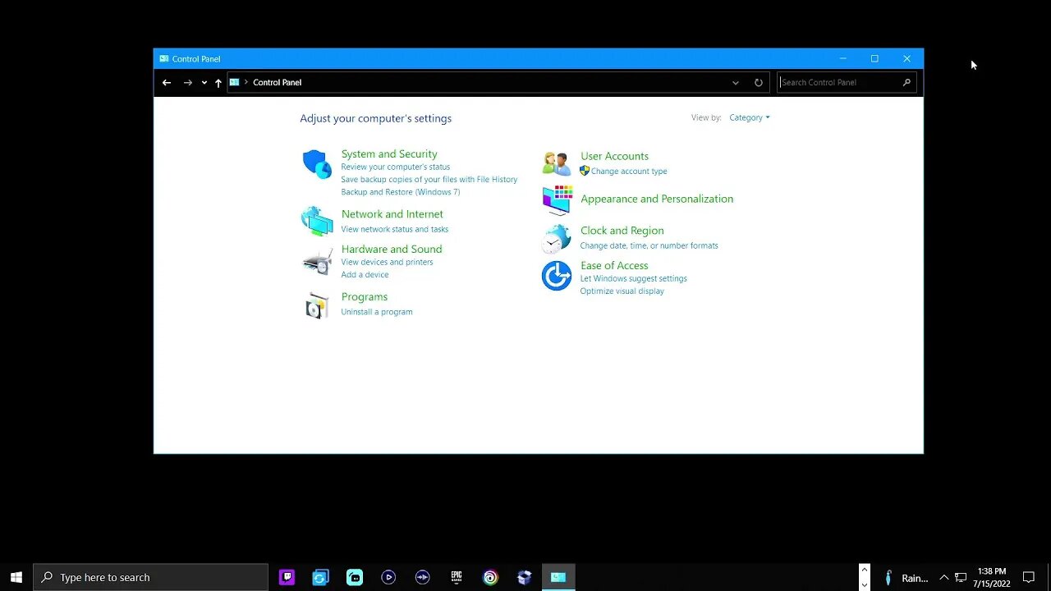1051x591 pixels.
Task: Click the taskbar toolbar scroll-up arrow
Action: tap(865, 570)
